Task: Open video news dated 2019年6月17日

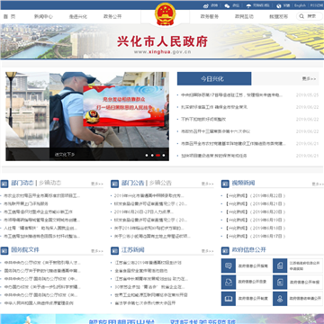Action: click(x=255, y=237)
